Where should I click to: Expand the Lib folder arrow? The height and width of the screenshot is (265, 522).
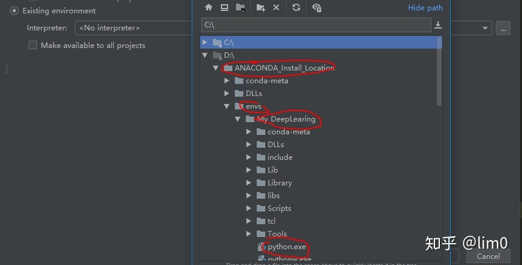(249, 170)
